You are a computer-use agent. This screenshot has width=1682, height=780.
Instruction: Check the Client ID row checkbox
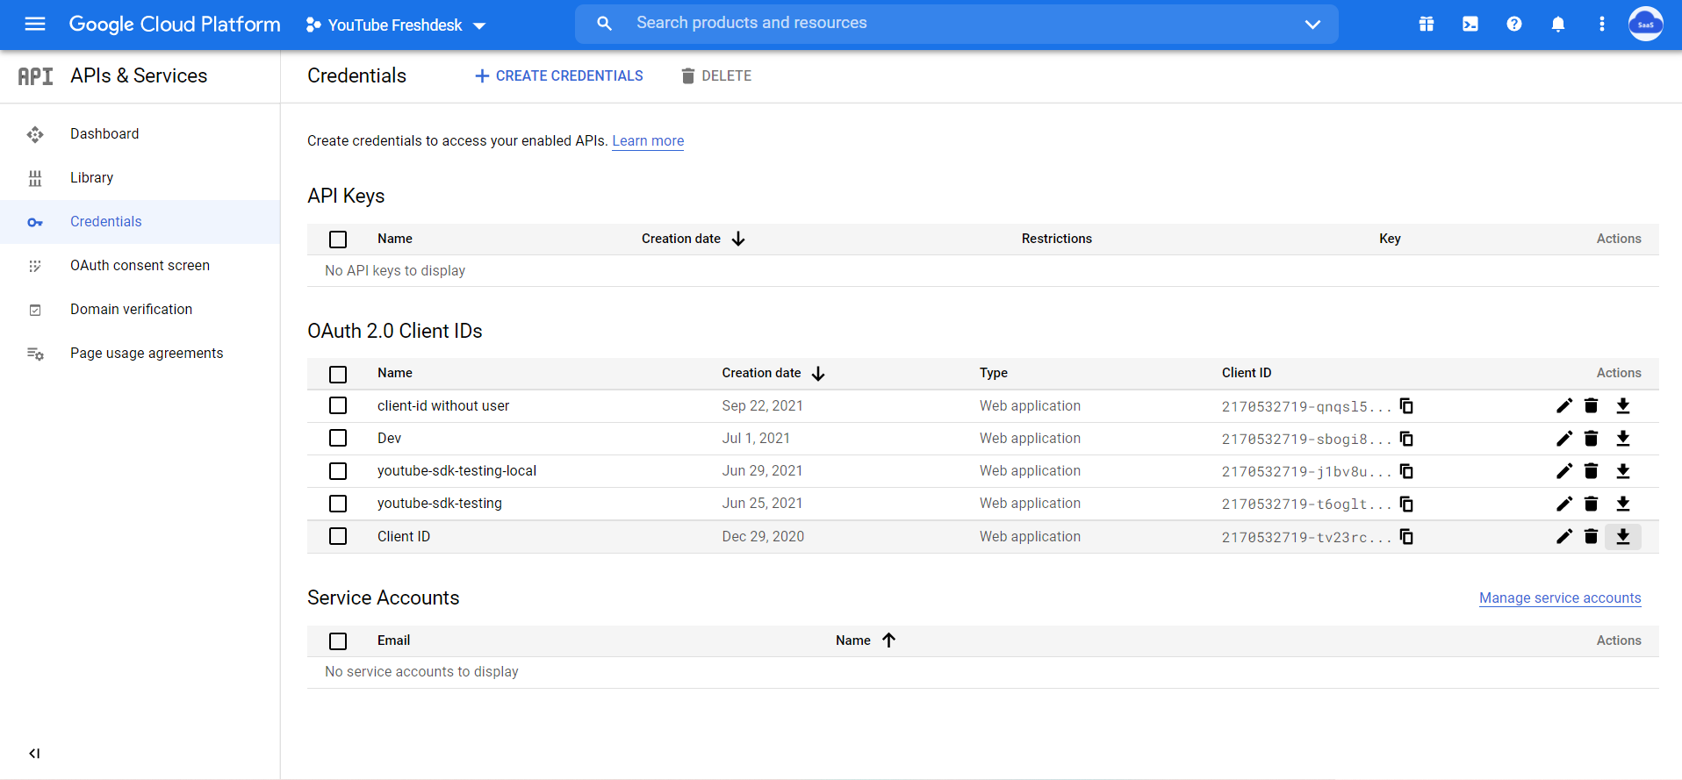[x=338, y=536]
